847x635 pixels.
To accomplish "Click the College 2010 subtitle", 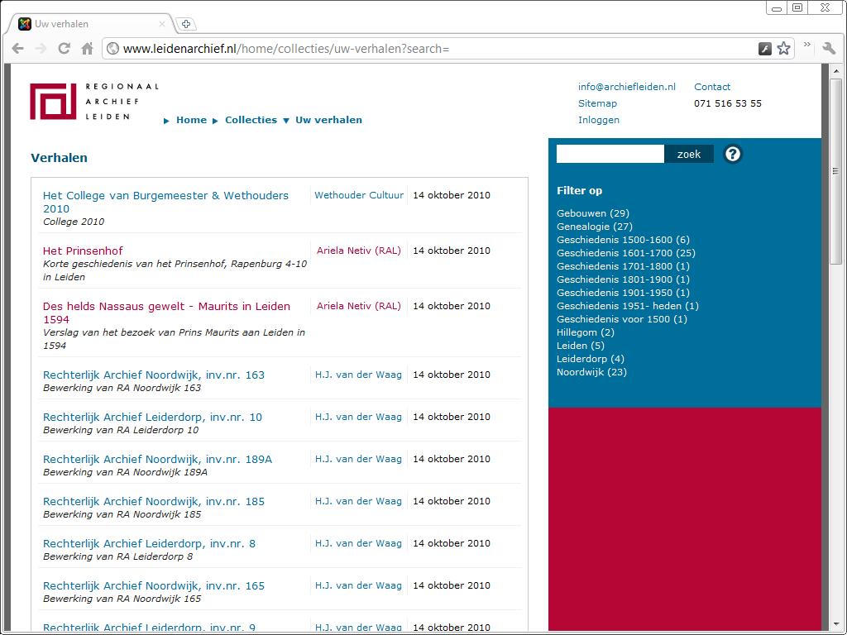I will (74, 222).
